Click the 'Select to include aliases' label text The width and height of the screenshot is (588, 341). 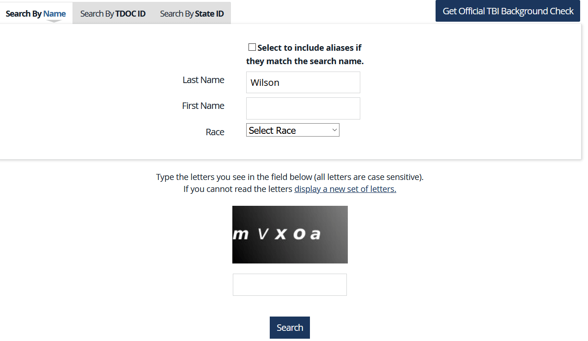(309, 48)
